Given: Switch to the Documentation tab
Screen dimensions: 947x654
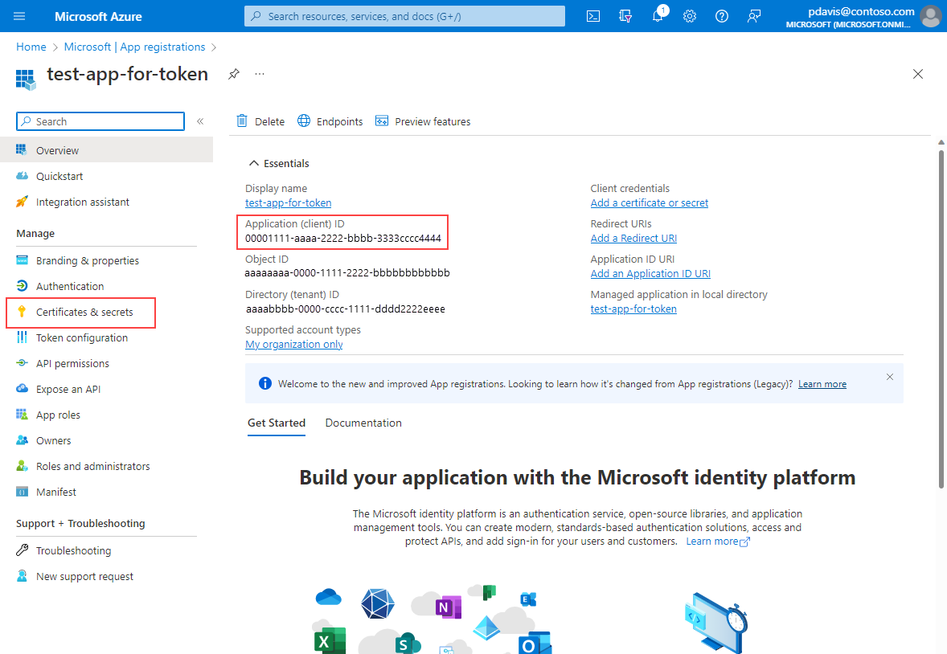Looking at the screenshot, I should (x=363, y=423).
